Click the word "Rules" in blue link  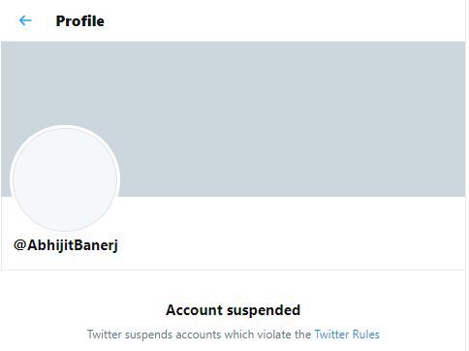[x=366, y=335]
